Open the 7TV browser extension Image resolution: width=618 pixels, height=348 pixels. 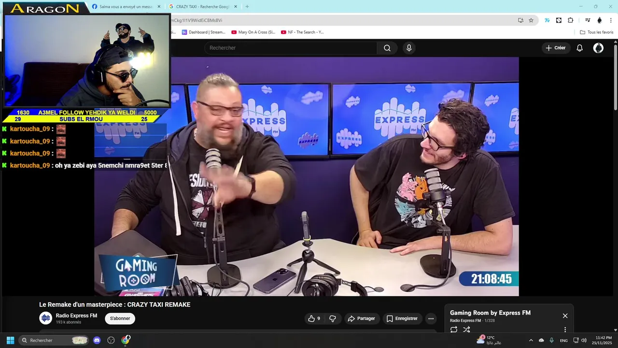tap(547, 20)
